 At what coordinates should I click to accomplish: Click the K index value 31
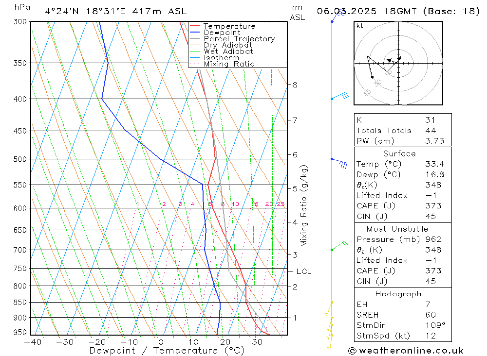click(431, 120)
